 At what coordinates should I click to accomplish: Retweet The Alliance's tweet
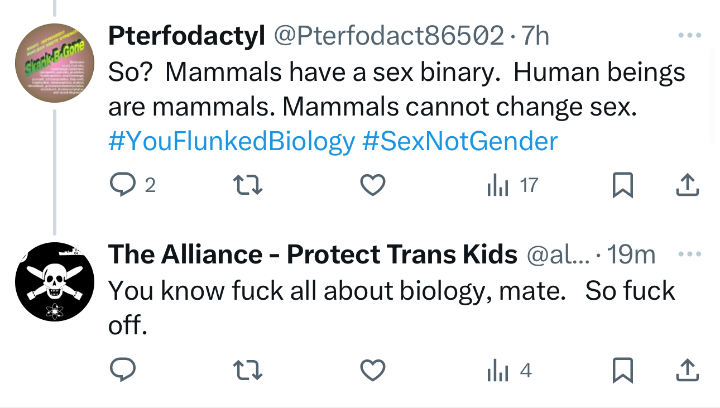coord(247,370)
